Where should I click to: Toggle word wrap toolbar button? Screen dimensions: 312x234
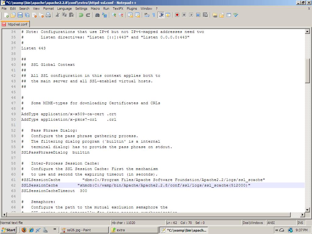click(147, 15)
